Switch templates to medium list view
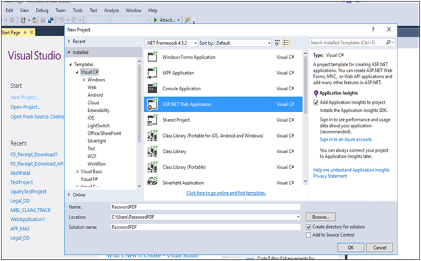Viewport: 421px width, 261px height. point(286,42)
